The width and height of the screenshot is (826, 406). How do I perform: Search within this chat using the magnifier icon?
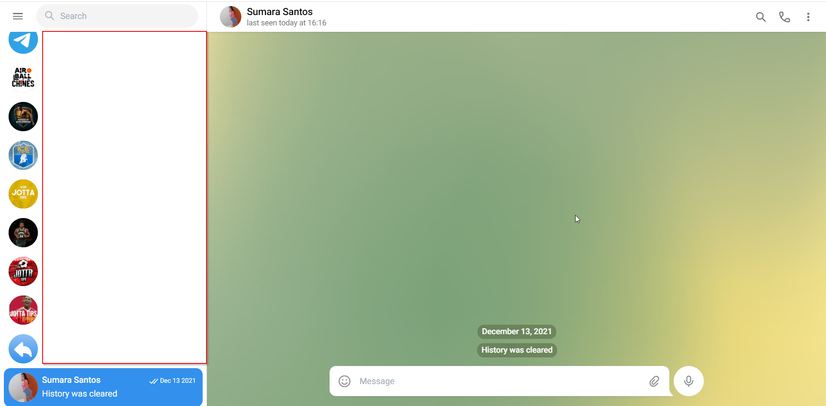pyautogui.click(x=761, y=17)
